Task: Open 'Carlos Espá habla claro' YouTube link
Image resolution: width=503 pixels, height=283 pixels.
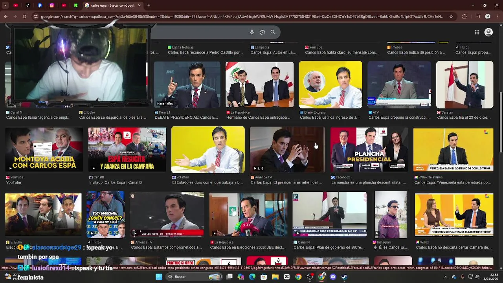Action: pyautogui.click(x=341, y=52)
